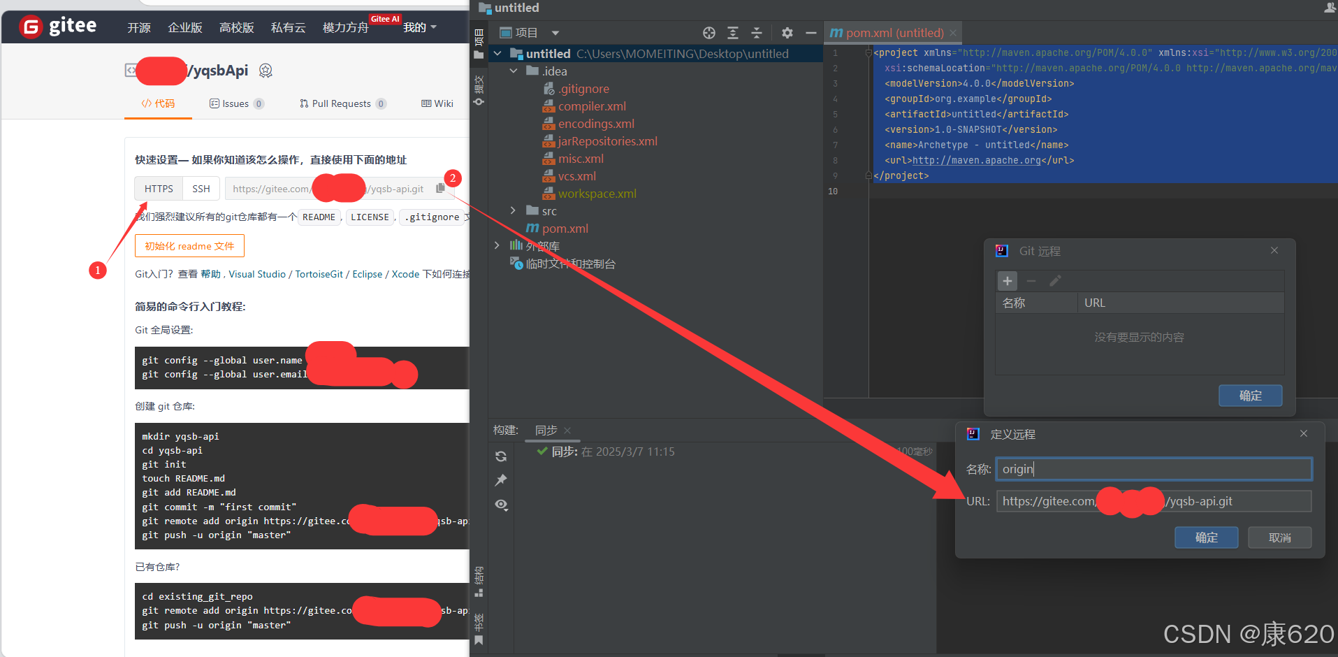The image size is (1338, 657).
Task: Close the pom.xml editor tab
Action: (x=953, y=33)
